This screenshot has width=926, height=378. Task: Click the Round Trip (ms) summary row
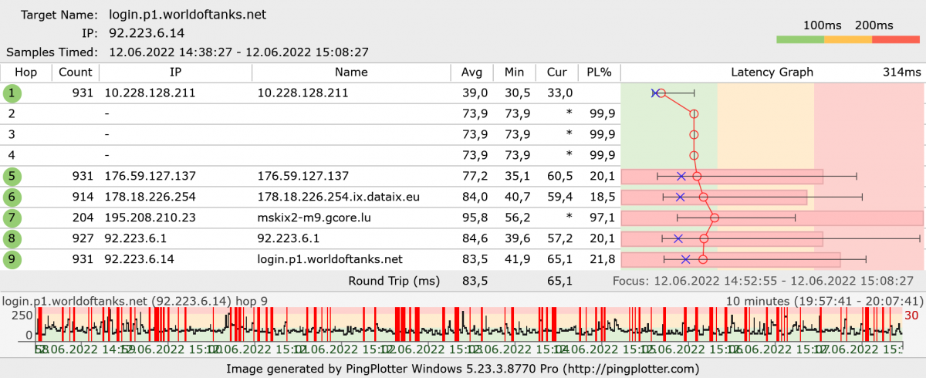coord(394,281)
